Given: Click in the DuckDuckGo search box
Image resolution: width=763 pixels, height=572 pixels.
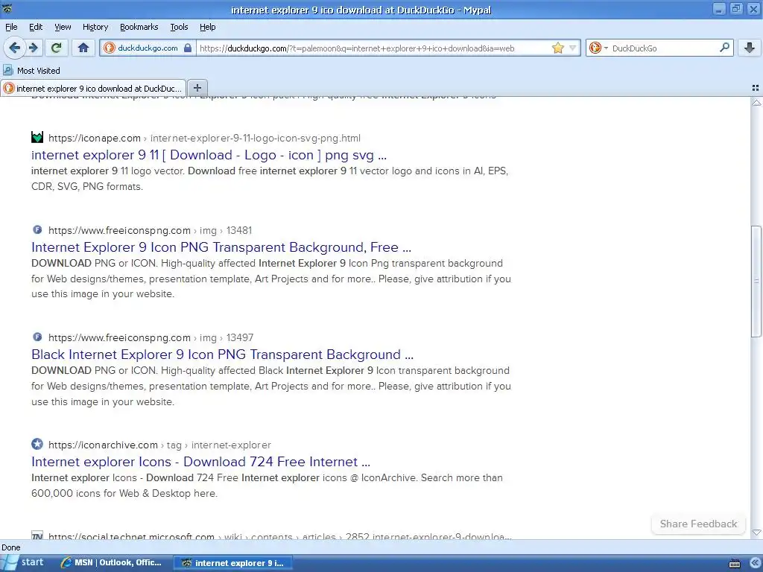Looking at the screenshot, I should [663, 48].
